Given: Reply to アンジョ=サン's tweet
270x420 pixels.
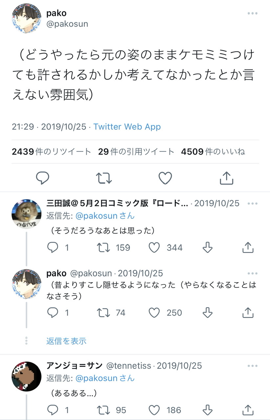Looking at the screenshot, I should click(52, 409).
